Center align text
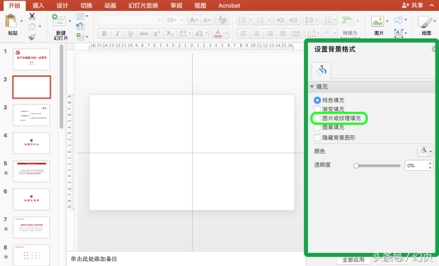The image size is (439, 266). point(257,34)
